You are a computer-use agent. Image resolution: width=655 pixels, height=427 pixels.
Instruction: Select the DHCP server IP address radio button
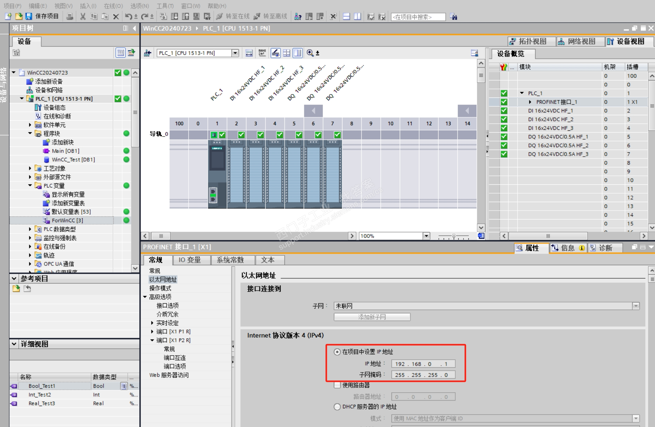tap(337, 407)
